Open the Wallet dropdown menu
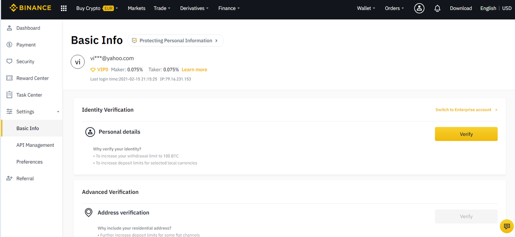 366,8
